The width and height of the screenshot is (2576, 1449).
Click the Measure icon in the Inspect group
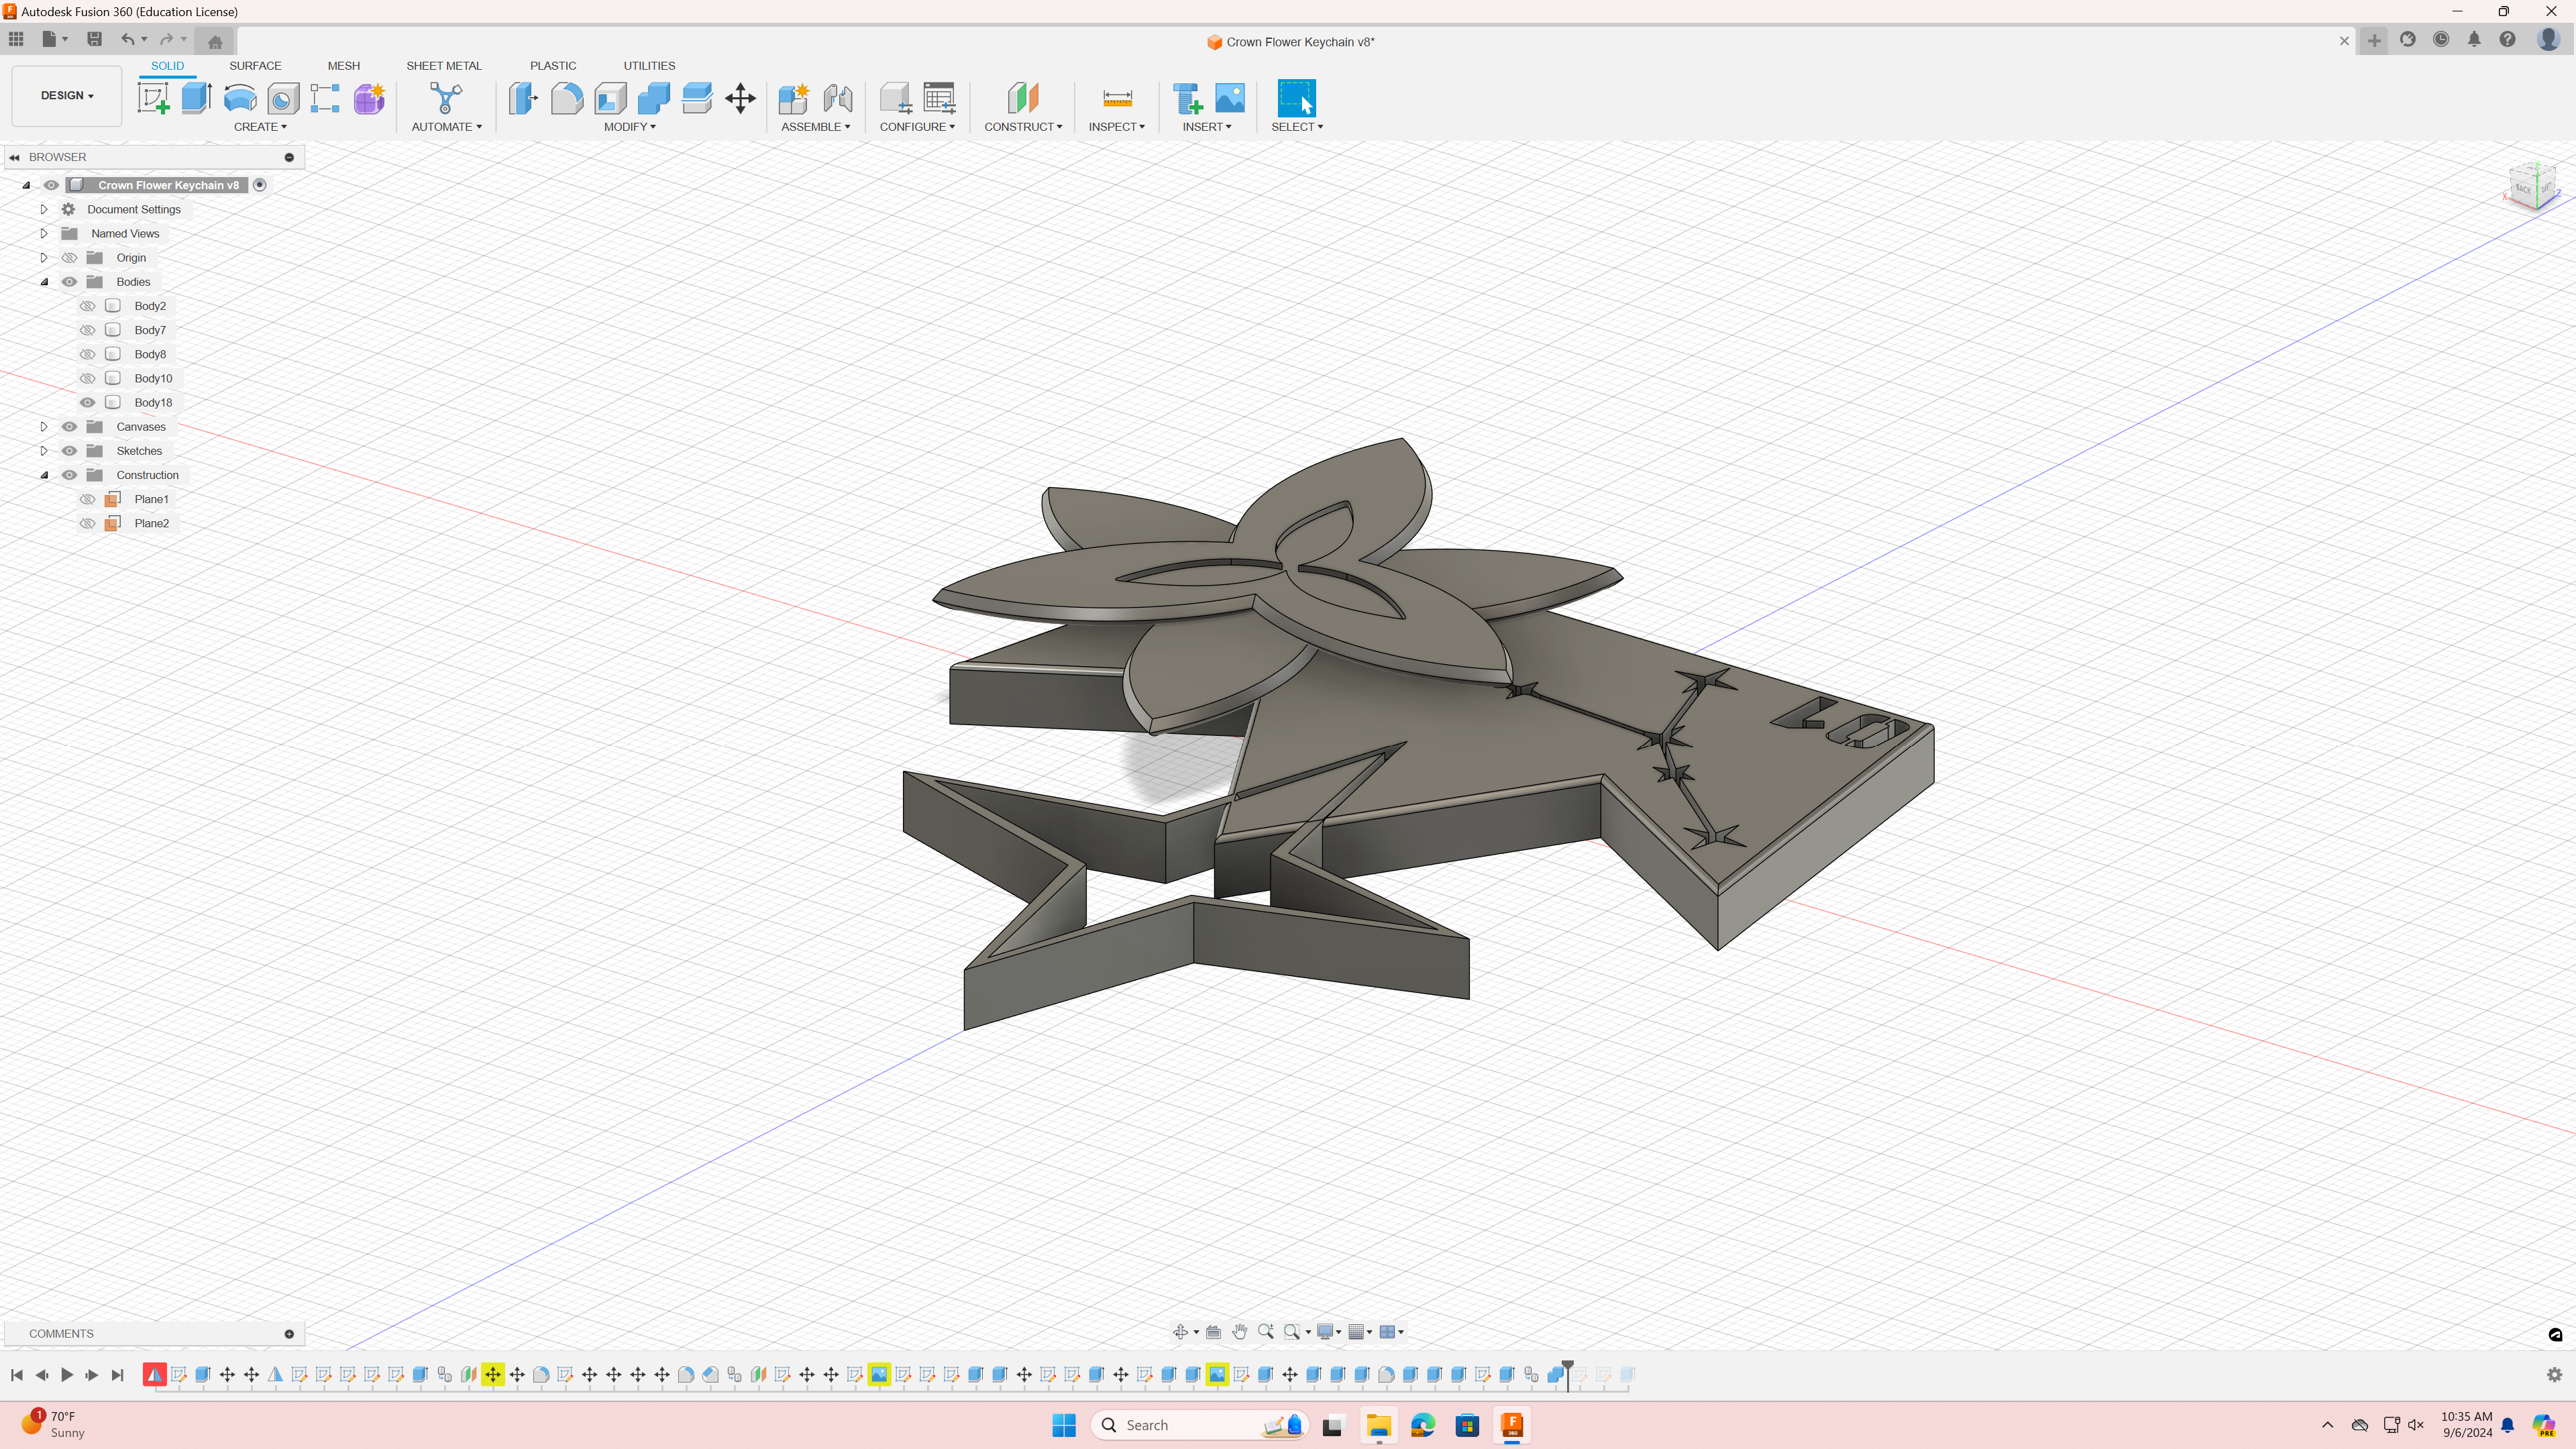[x=1117, y=98]
